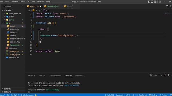
Task: Collapse the src folder
Action: (4, 23)
